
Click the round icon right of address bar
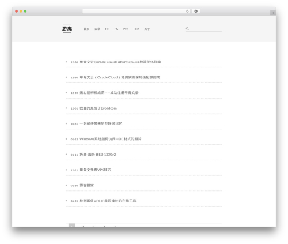click(x=196, y=11)
